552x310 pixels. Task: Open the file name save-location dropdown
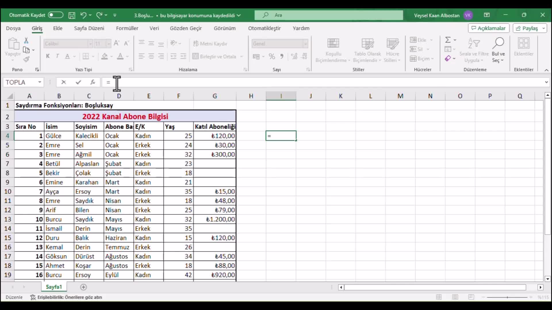[239, 15]
